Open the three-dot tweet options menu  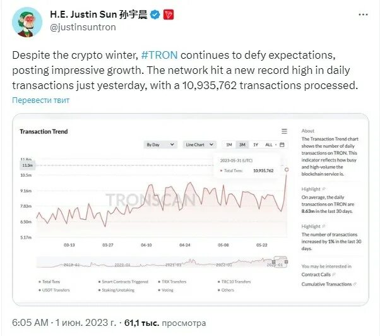(x=363, y=15)
